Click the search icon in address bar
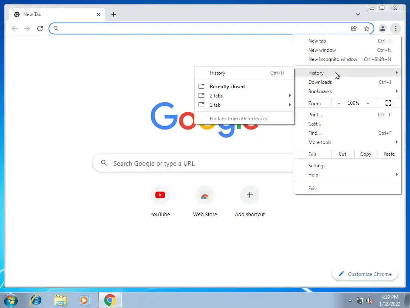Screen dimensions: 410x308 56,28
